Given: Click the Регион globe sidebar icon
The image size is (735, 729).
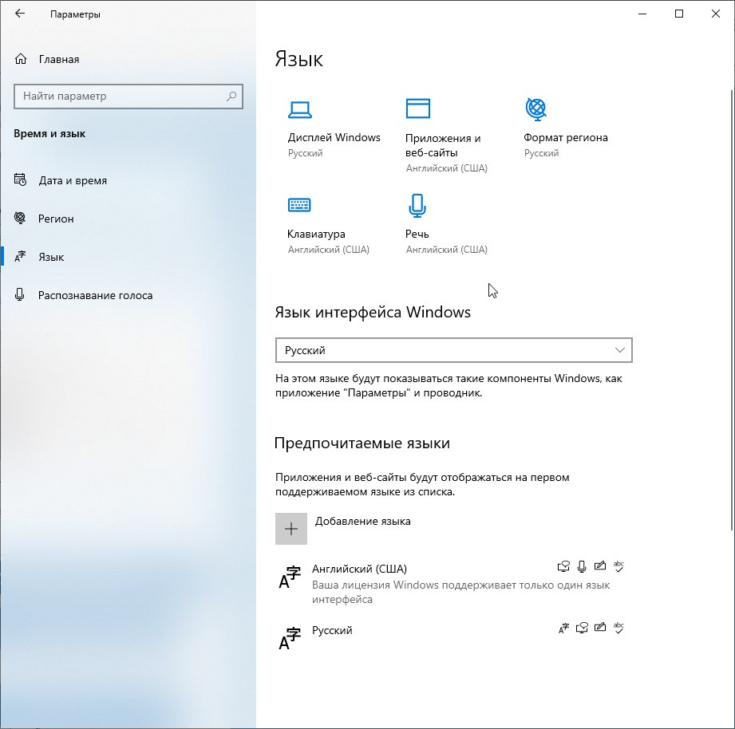Looking at the screenshot, I should pyautogui.click(x=20, y=219).
